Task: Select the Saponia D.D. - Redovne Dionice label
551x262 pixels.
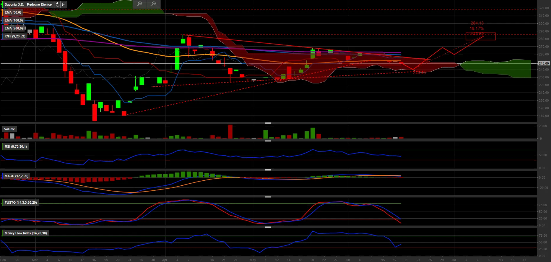Action: click(28, 4)
